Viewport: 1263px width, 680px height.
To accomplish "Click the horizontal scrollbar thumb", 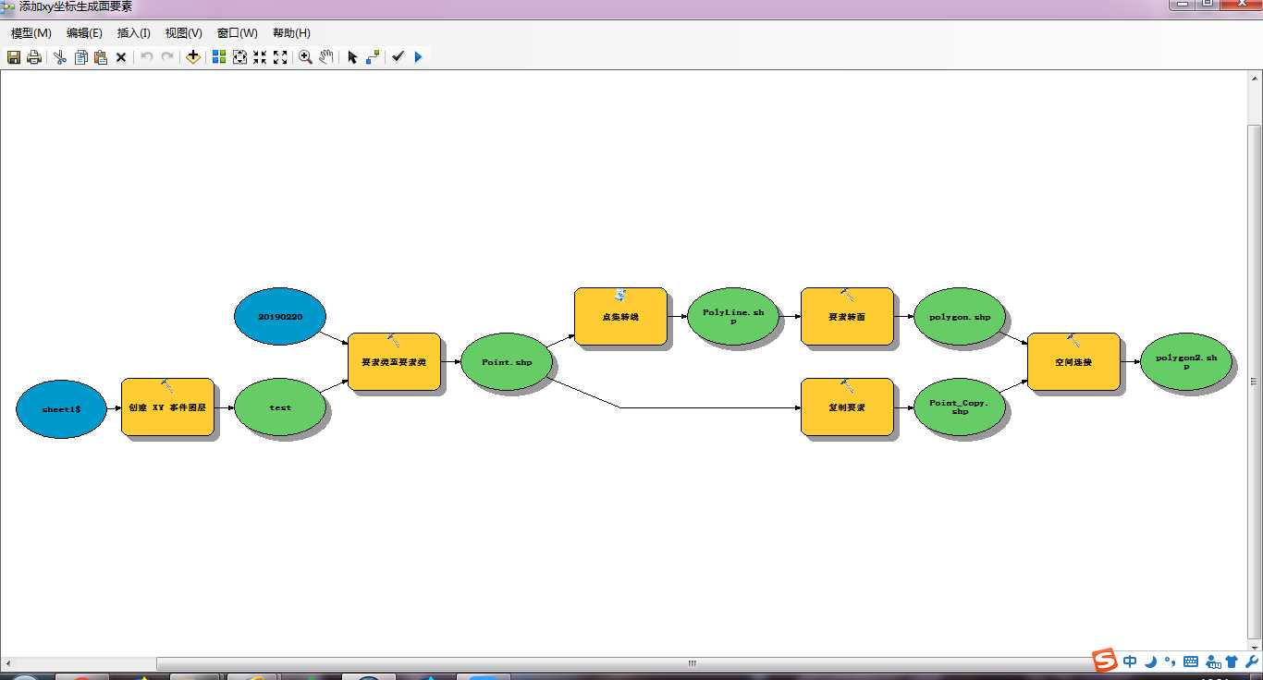I will [691, 663].
